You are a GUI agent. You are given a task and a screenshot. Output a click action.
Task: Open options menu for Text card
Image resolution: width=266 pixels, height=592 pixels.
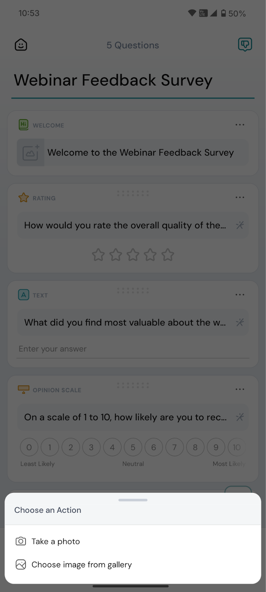tap(240, 295)
